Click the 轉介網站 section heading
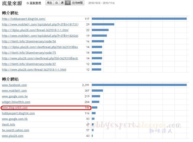 point(10,79)
